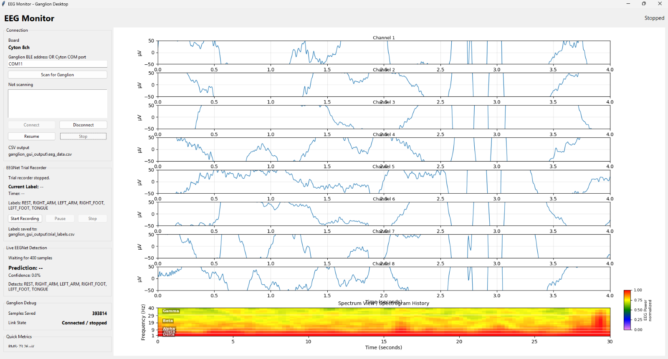Click "Waiting for 400 samples" message

pos(30,258)
